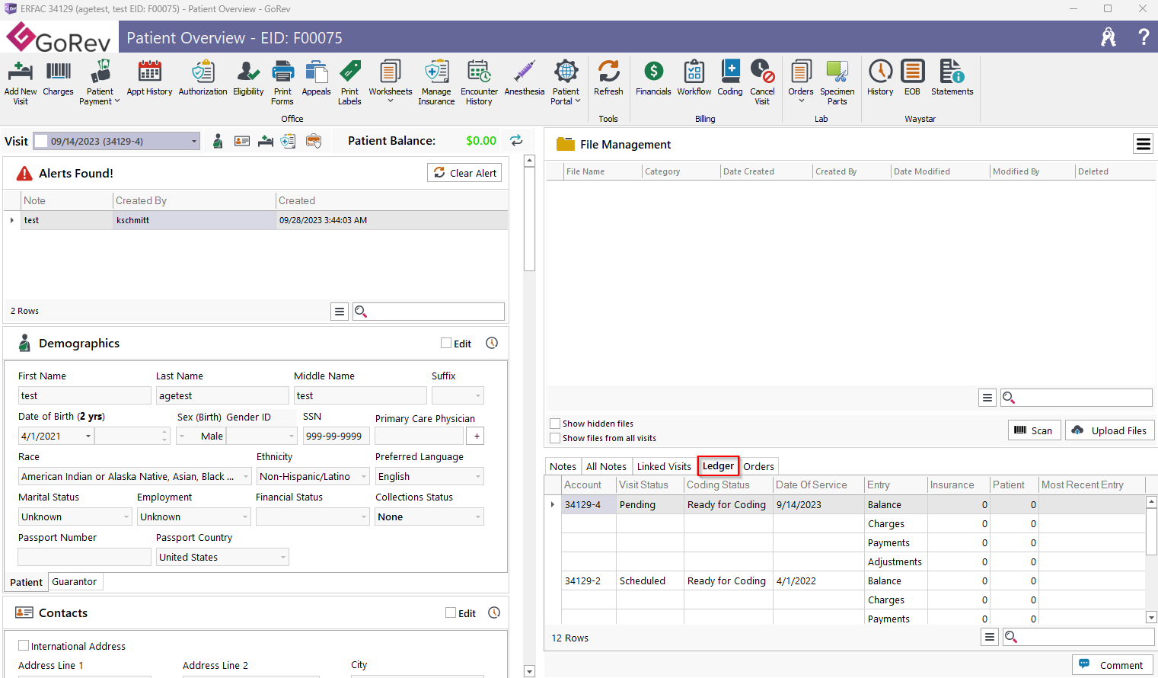Viewport: 1158px width, 678px height.
Task: Open the File Management hamburger menu
Action: tap(1144, 144)
